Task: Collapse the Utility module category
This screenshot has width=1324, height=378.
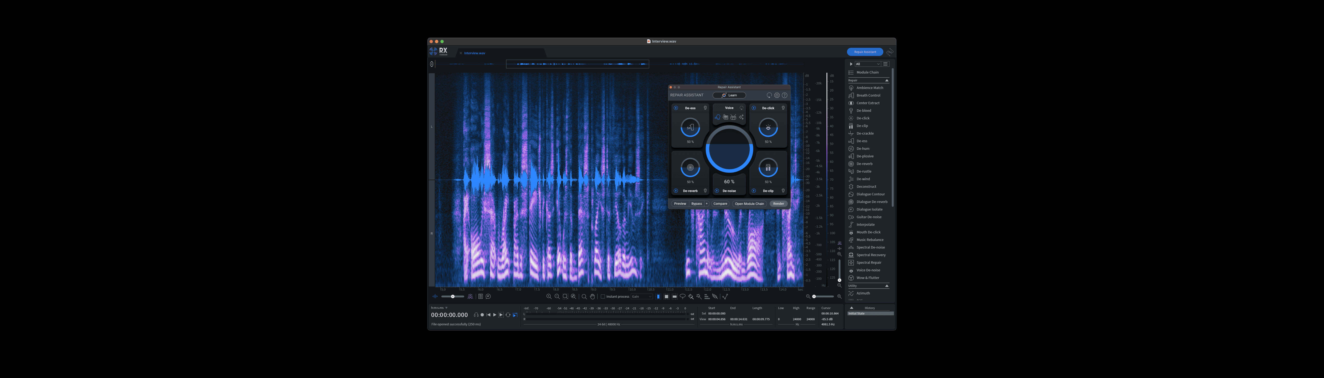Action: click(x=887, y=285)
